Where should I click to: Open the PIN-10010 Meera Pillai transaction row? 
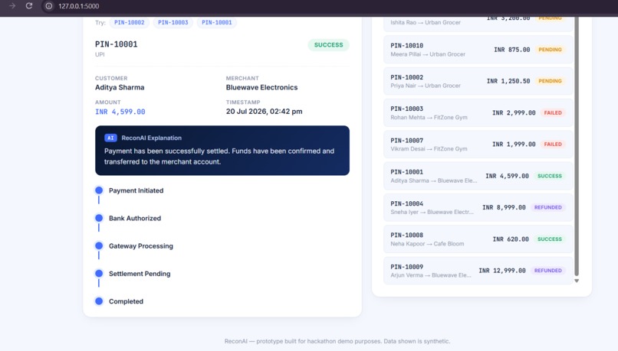(x=478, y=50)
